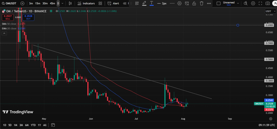Set date range to 5D
This screenshot has height=129, width=277.
click(x=10, y=125)
